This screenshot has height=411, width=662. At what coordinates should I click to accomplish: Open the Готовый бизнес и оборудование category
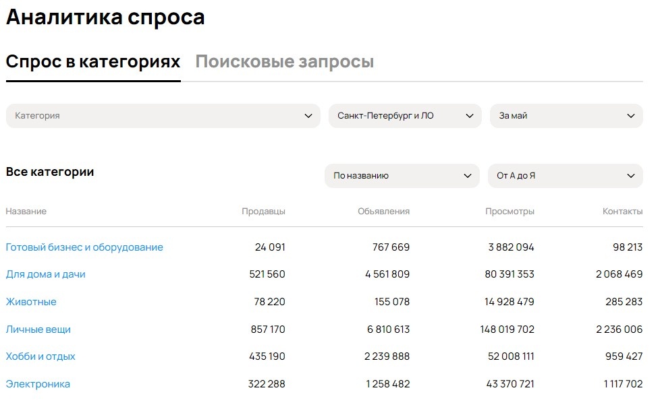click(x=84, y=247)
